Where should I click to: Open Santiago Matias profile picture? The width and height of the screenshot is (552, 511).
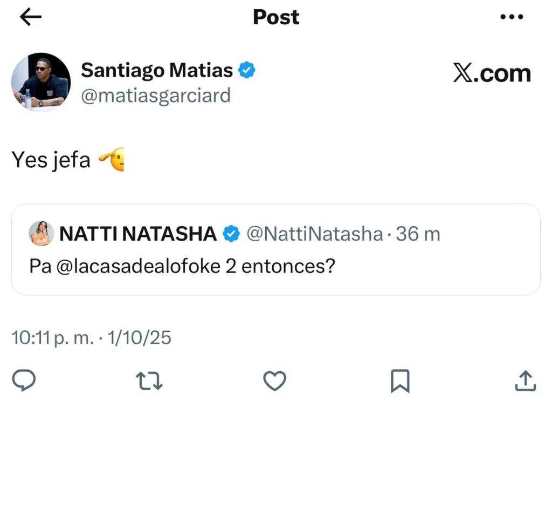pos(41,82)
